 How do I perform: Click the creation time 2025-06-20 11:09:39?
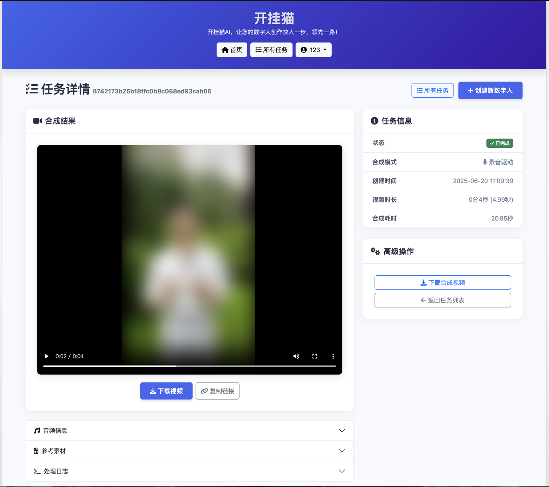coord(483,181)
